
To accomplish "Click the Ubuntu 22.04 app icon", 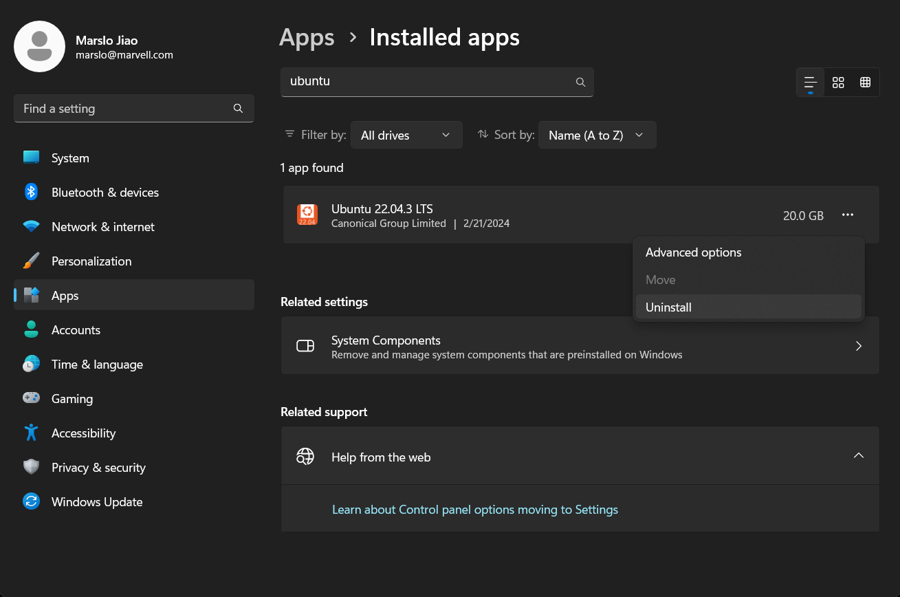I will [x=307, y=215].
